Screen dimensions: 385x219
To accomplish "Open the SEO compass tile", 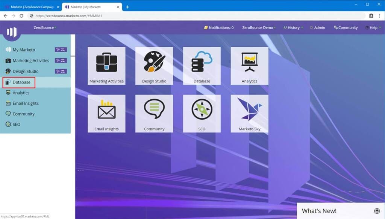I will (x=202, y=114).
